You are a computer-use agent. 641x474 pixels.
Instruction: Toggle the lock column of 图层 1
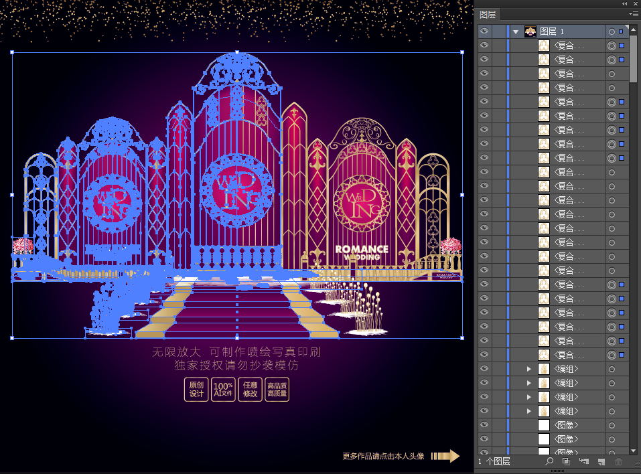pyautogui.click(x=499, y=31)
